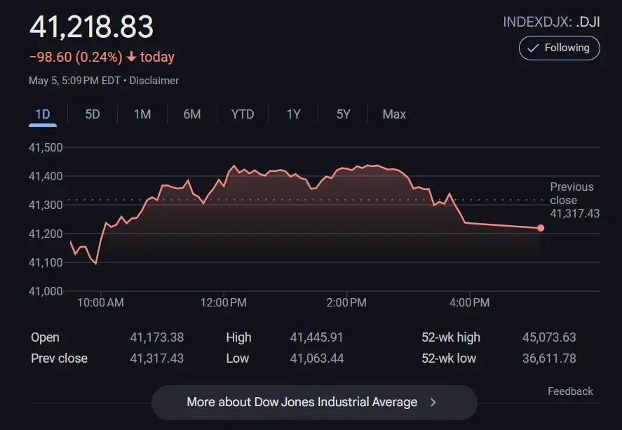View the 5Y chart range
622x430 pixels.
click(x=343, y=114)
